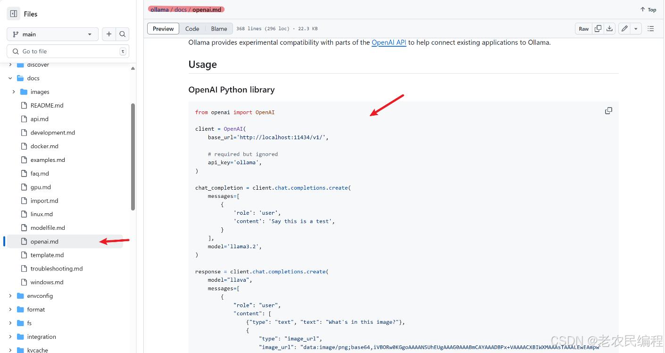This screenshot has height=353, width=665.
Task: Add a new file using the plus icon
Action: [109, 34]
